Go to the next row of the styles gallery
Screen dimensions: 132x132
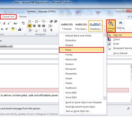tap(104, 26)
